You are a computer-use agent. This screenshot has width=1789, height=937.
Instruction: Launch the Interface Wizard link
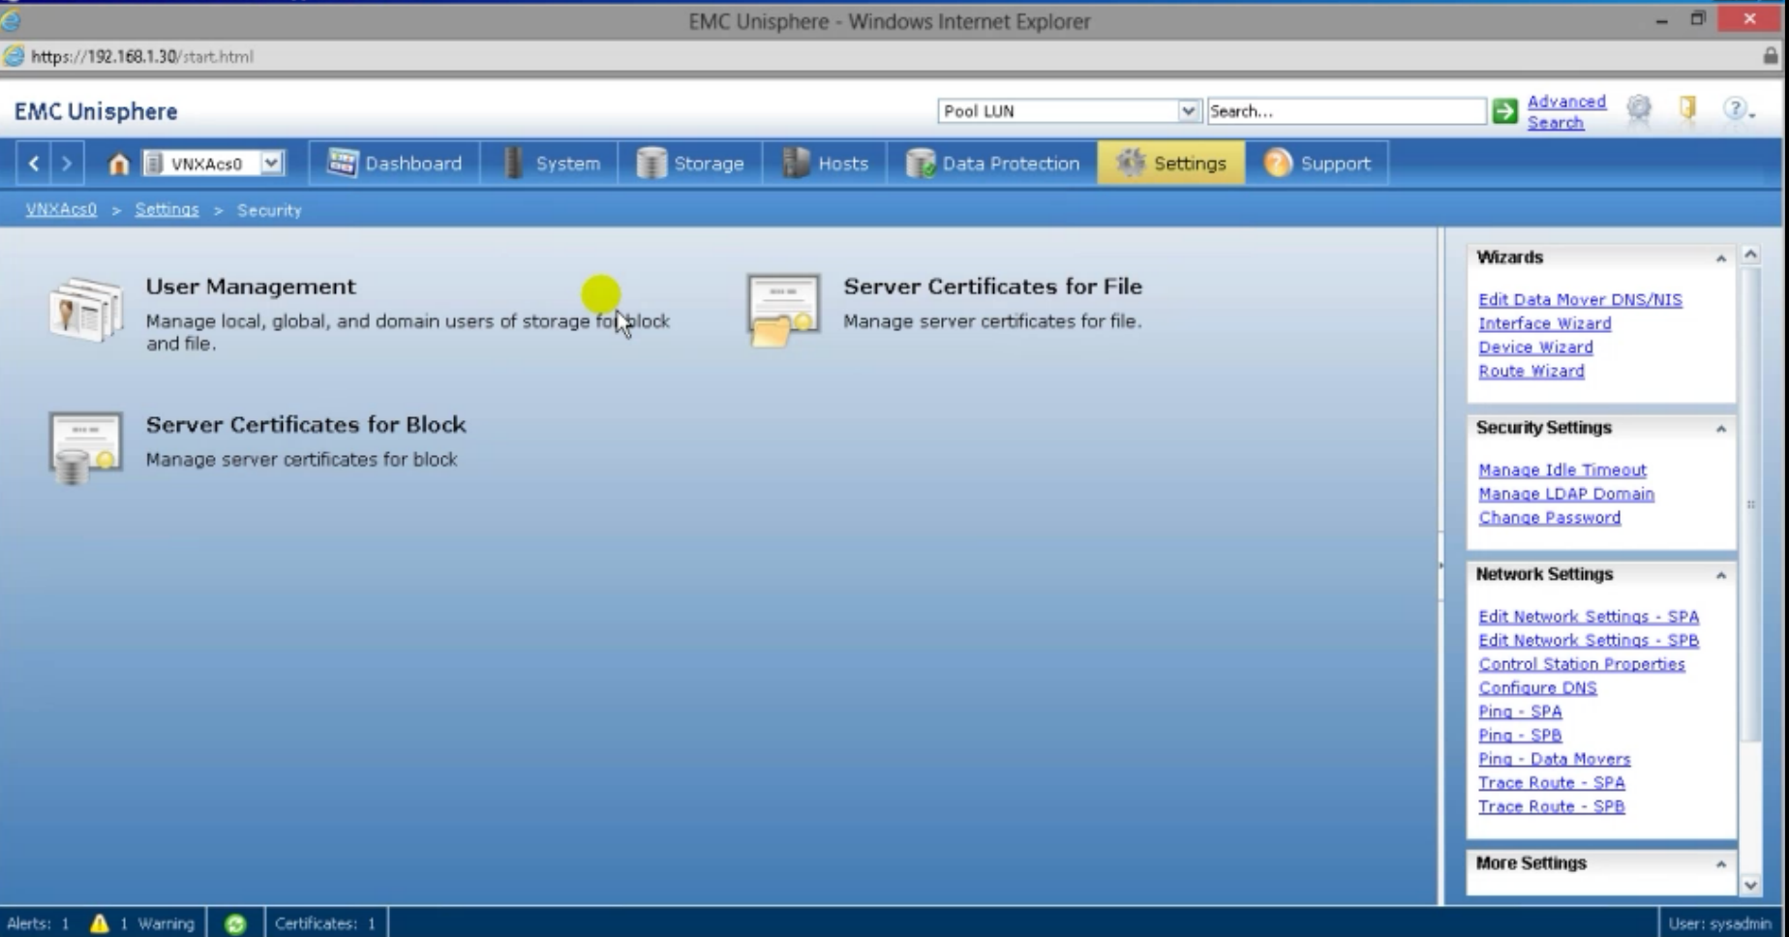click(1545, 323)
